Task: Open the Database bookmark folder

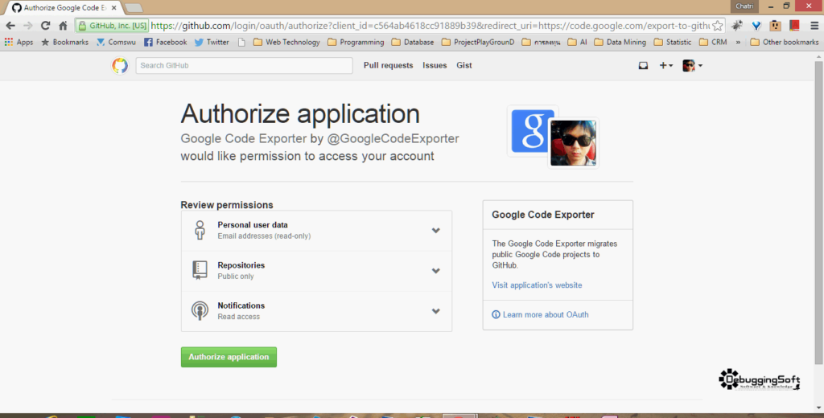Action: point(413,42)
